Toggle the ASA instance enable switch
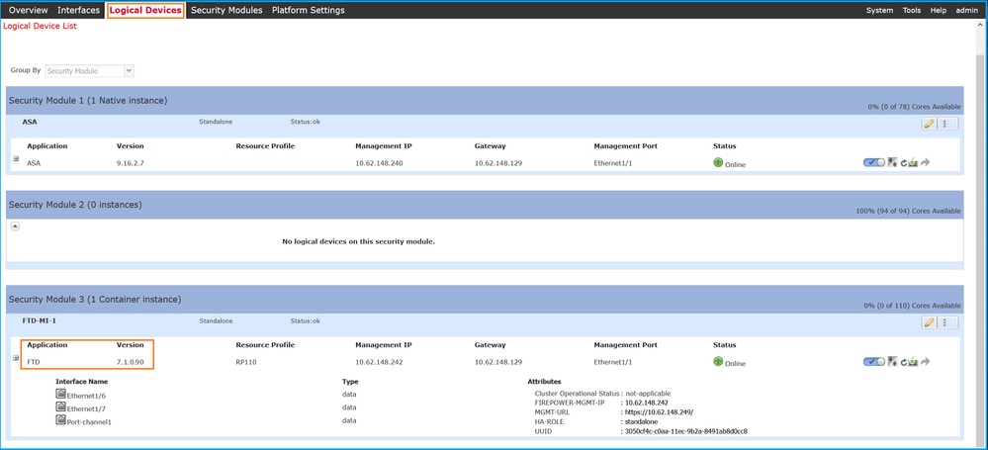The image size is (988, 450). click(x=874, y=162)
